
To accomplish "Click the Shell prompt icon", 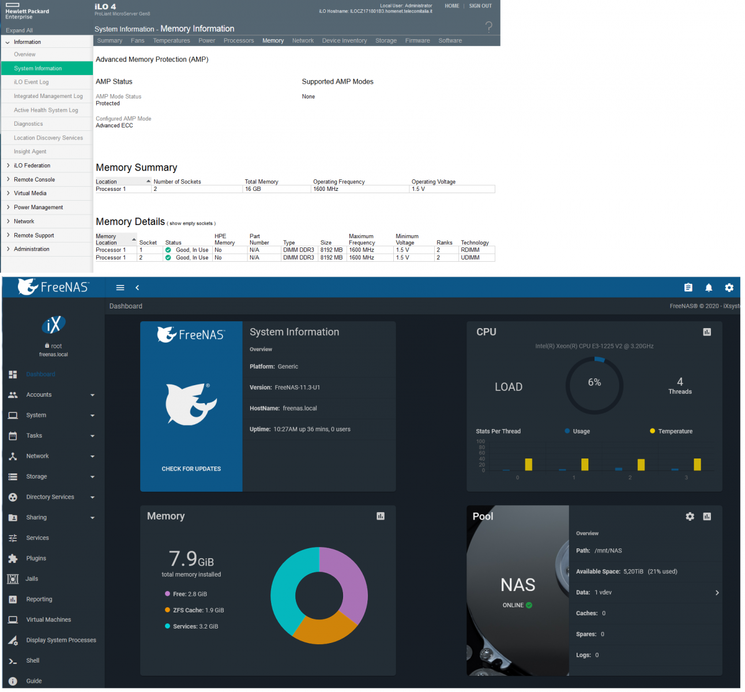I will 13,661.
